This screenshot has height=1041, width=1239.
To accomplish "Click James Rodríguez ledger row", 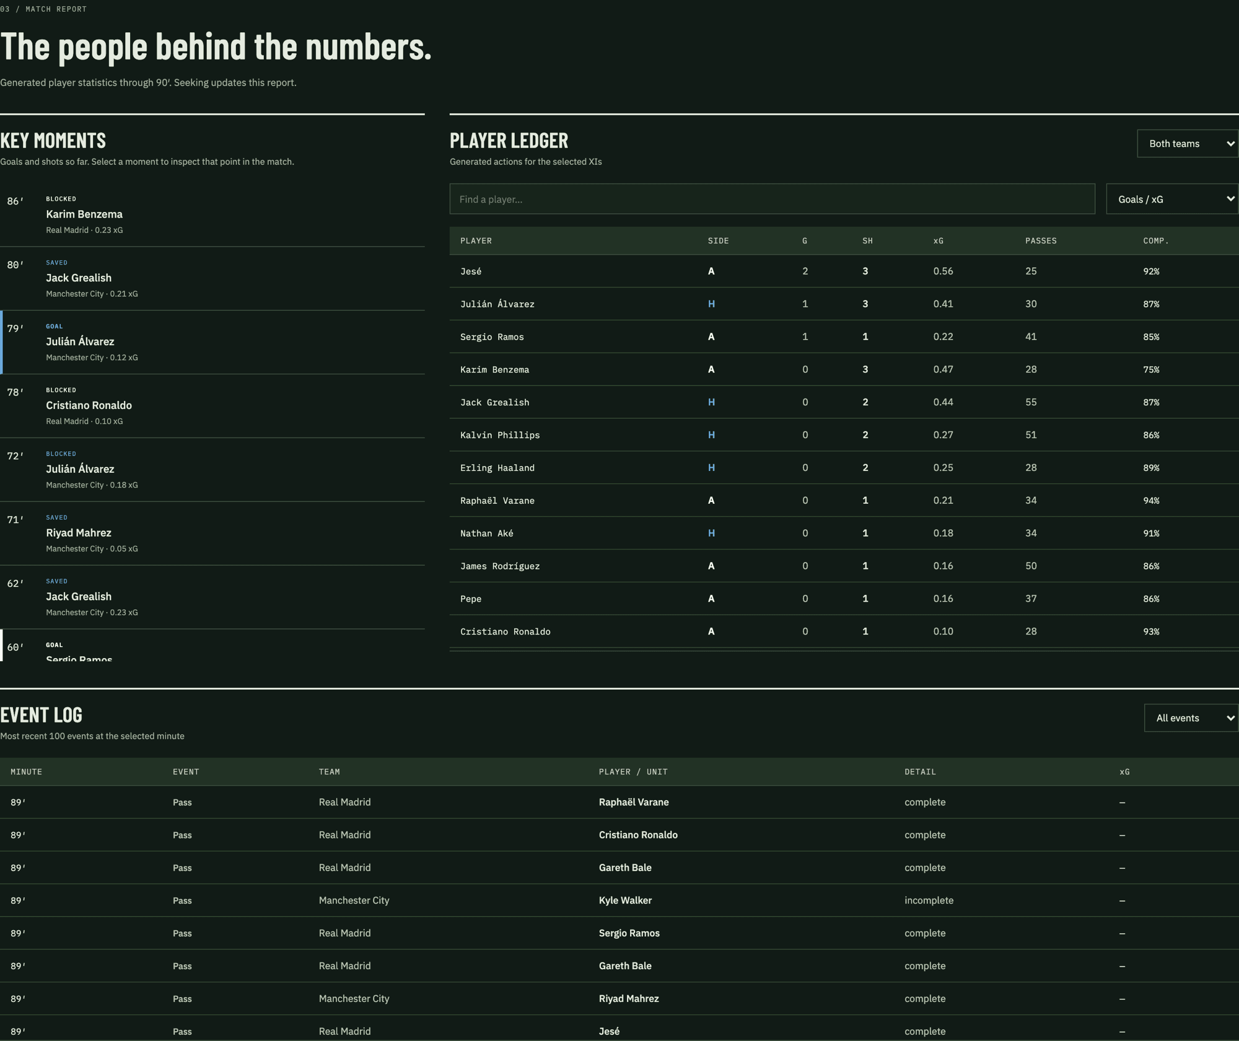I will click(844, 566).
